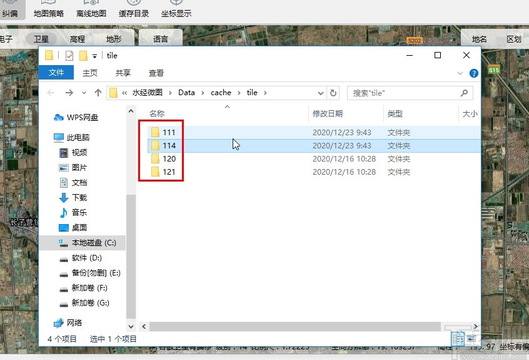Click cache in the address path
This screenshot has height=360, width=529.
click(x=221, y=93)
